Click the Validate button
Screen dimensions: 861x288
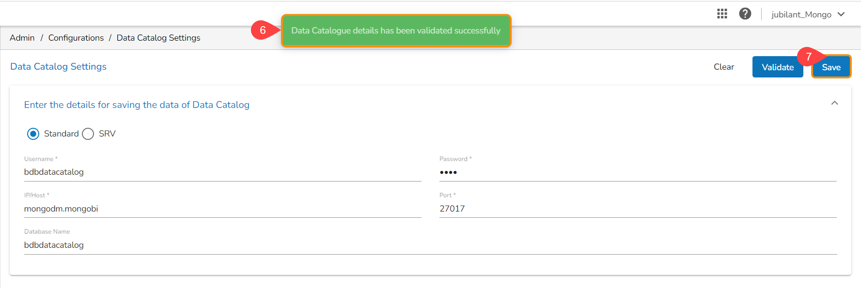point(777,67)
